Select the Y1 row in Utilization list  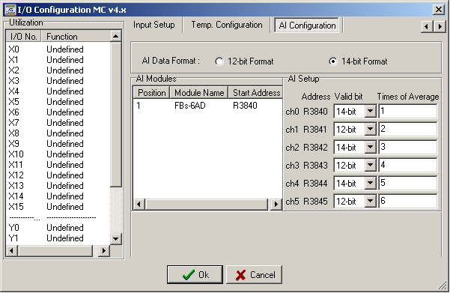pyautogui.click(x=58, y=238)
